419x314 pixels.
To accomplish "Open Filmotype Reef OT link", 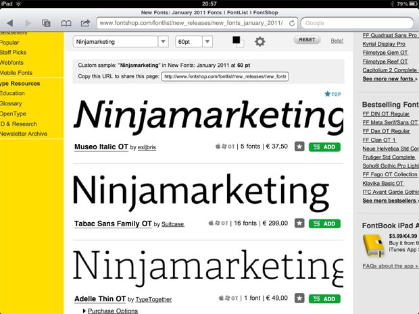I will click(385, 61).
